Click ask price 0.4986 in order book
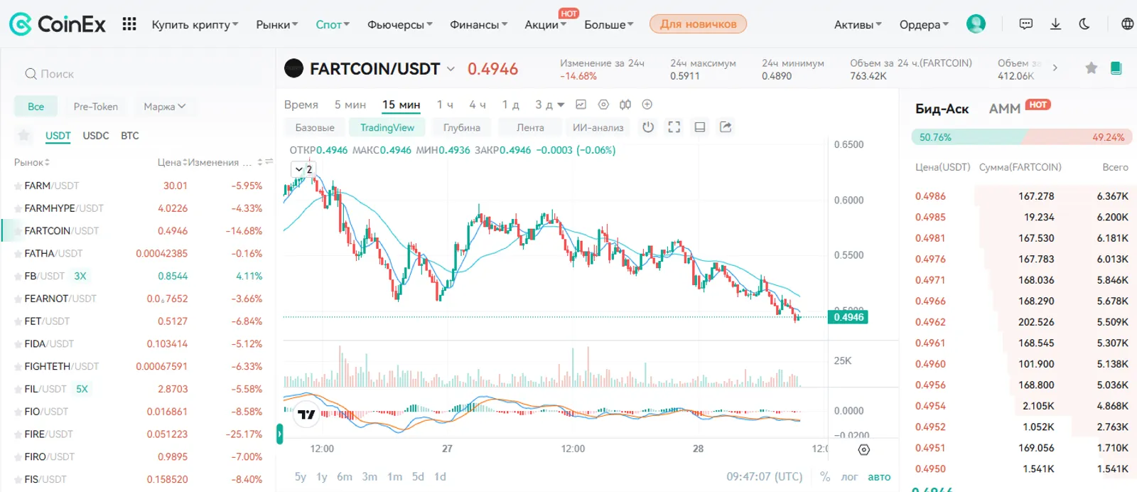 930,196
